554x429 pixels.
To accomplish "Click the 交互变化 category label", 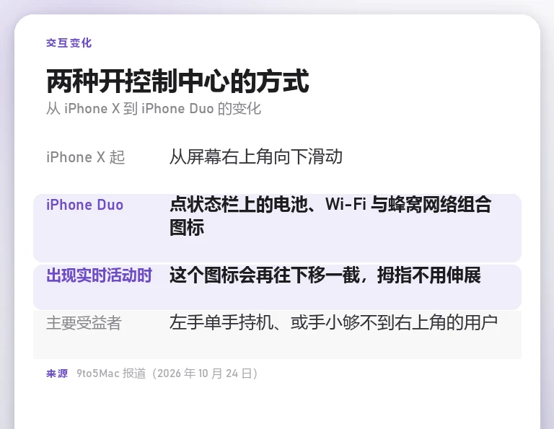I will coord(69,43).
